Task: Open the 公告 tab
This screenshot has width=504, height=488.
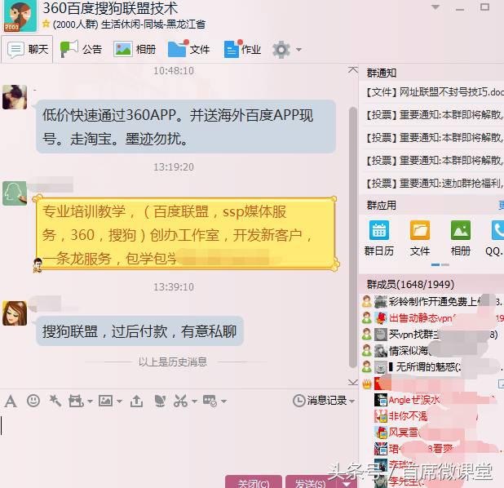Action: (x=81, y=49)
